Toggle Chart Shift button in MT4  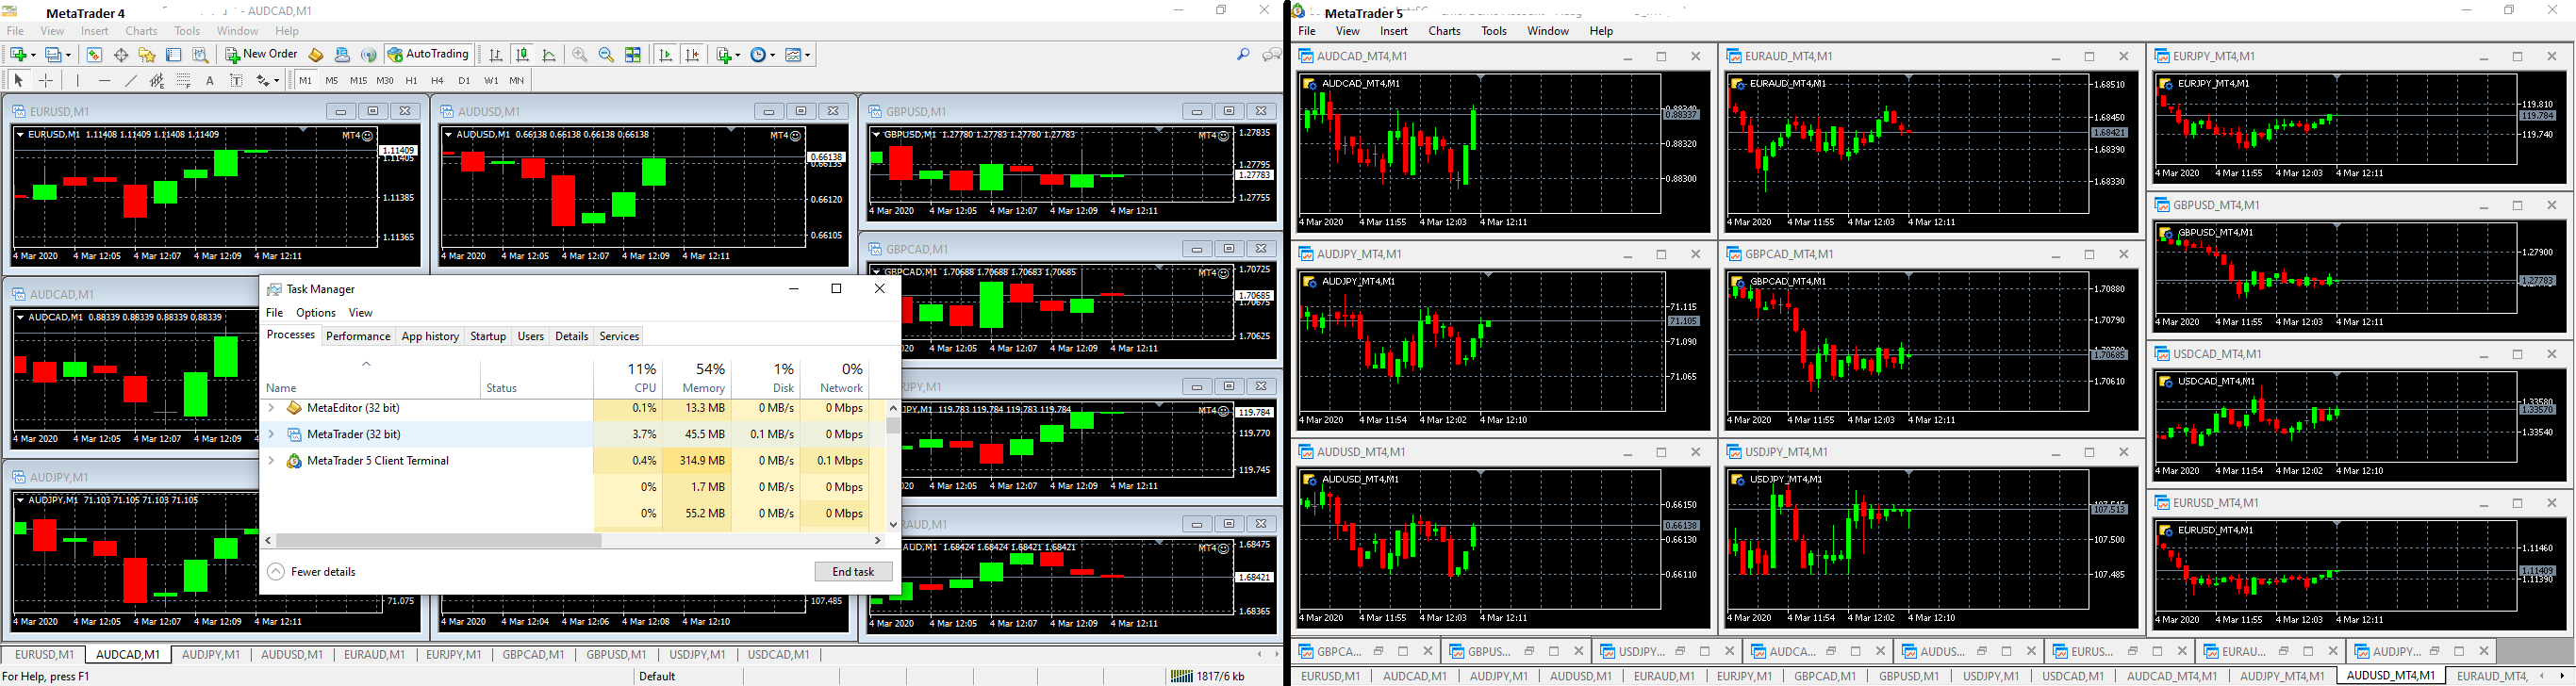coord(692,55)
